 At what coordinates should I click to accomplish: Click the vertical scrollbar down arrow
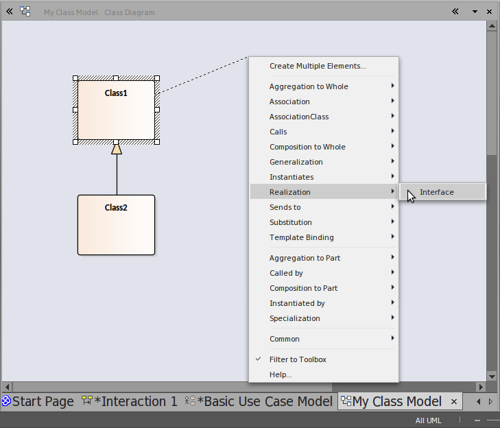[491, 376]
